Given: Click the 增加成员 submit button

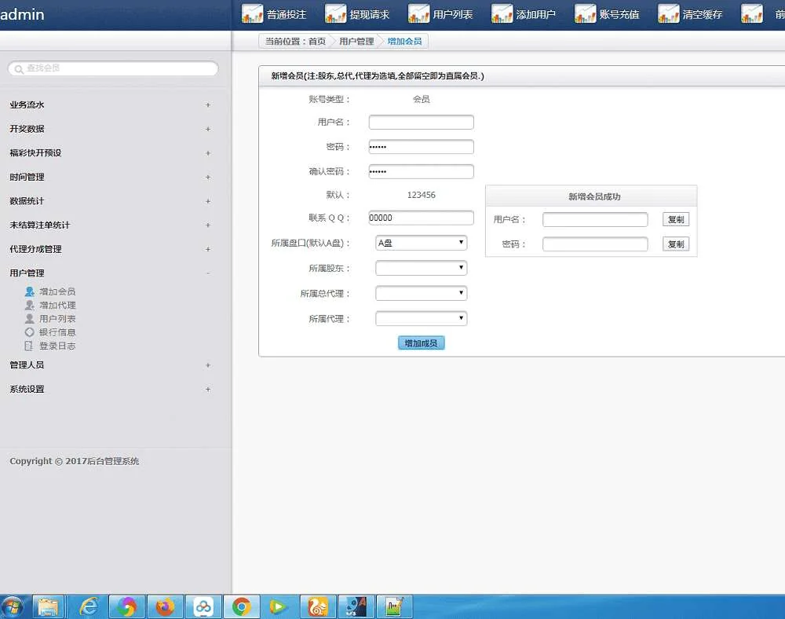Looking at the screenshot, I should (x=421, y=343).
